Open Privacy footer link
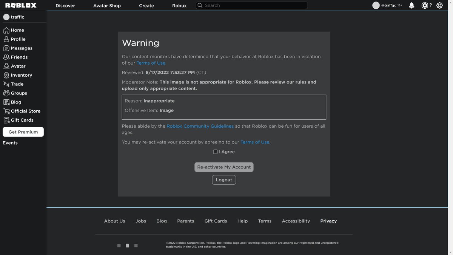The width and height of the screenshot is (453, 255). 328,221
